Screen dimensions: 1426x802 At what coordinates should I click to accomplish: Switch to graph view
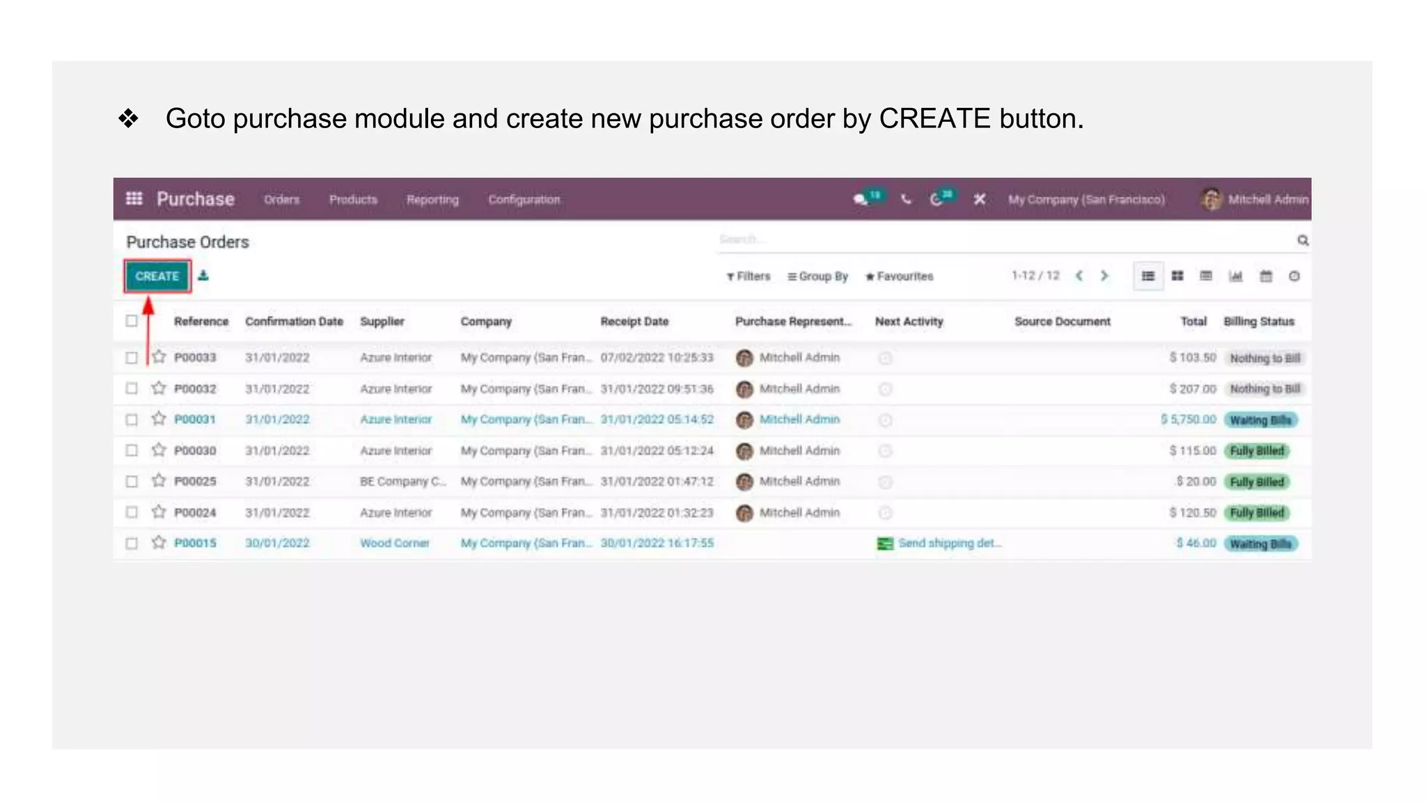click(1236, 276)
